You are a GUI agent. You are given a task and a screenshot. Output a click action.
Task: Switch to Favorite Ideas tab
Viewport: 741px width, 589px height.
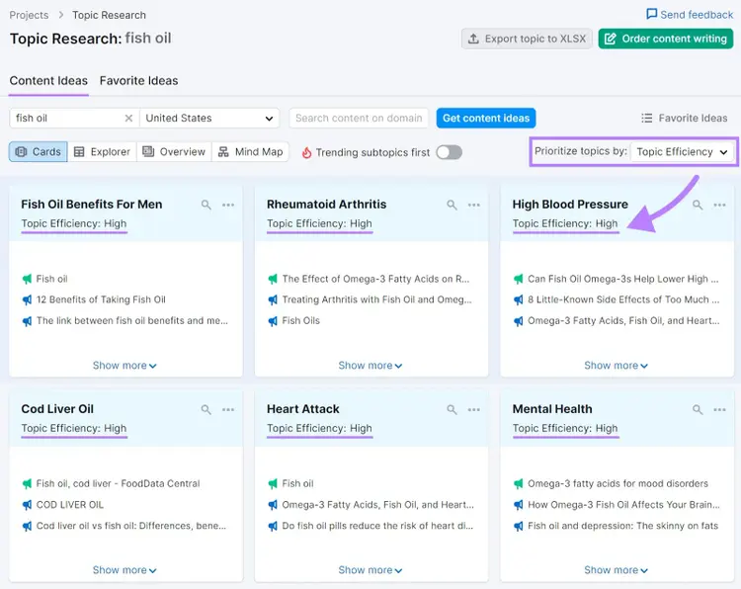(138, 81)
